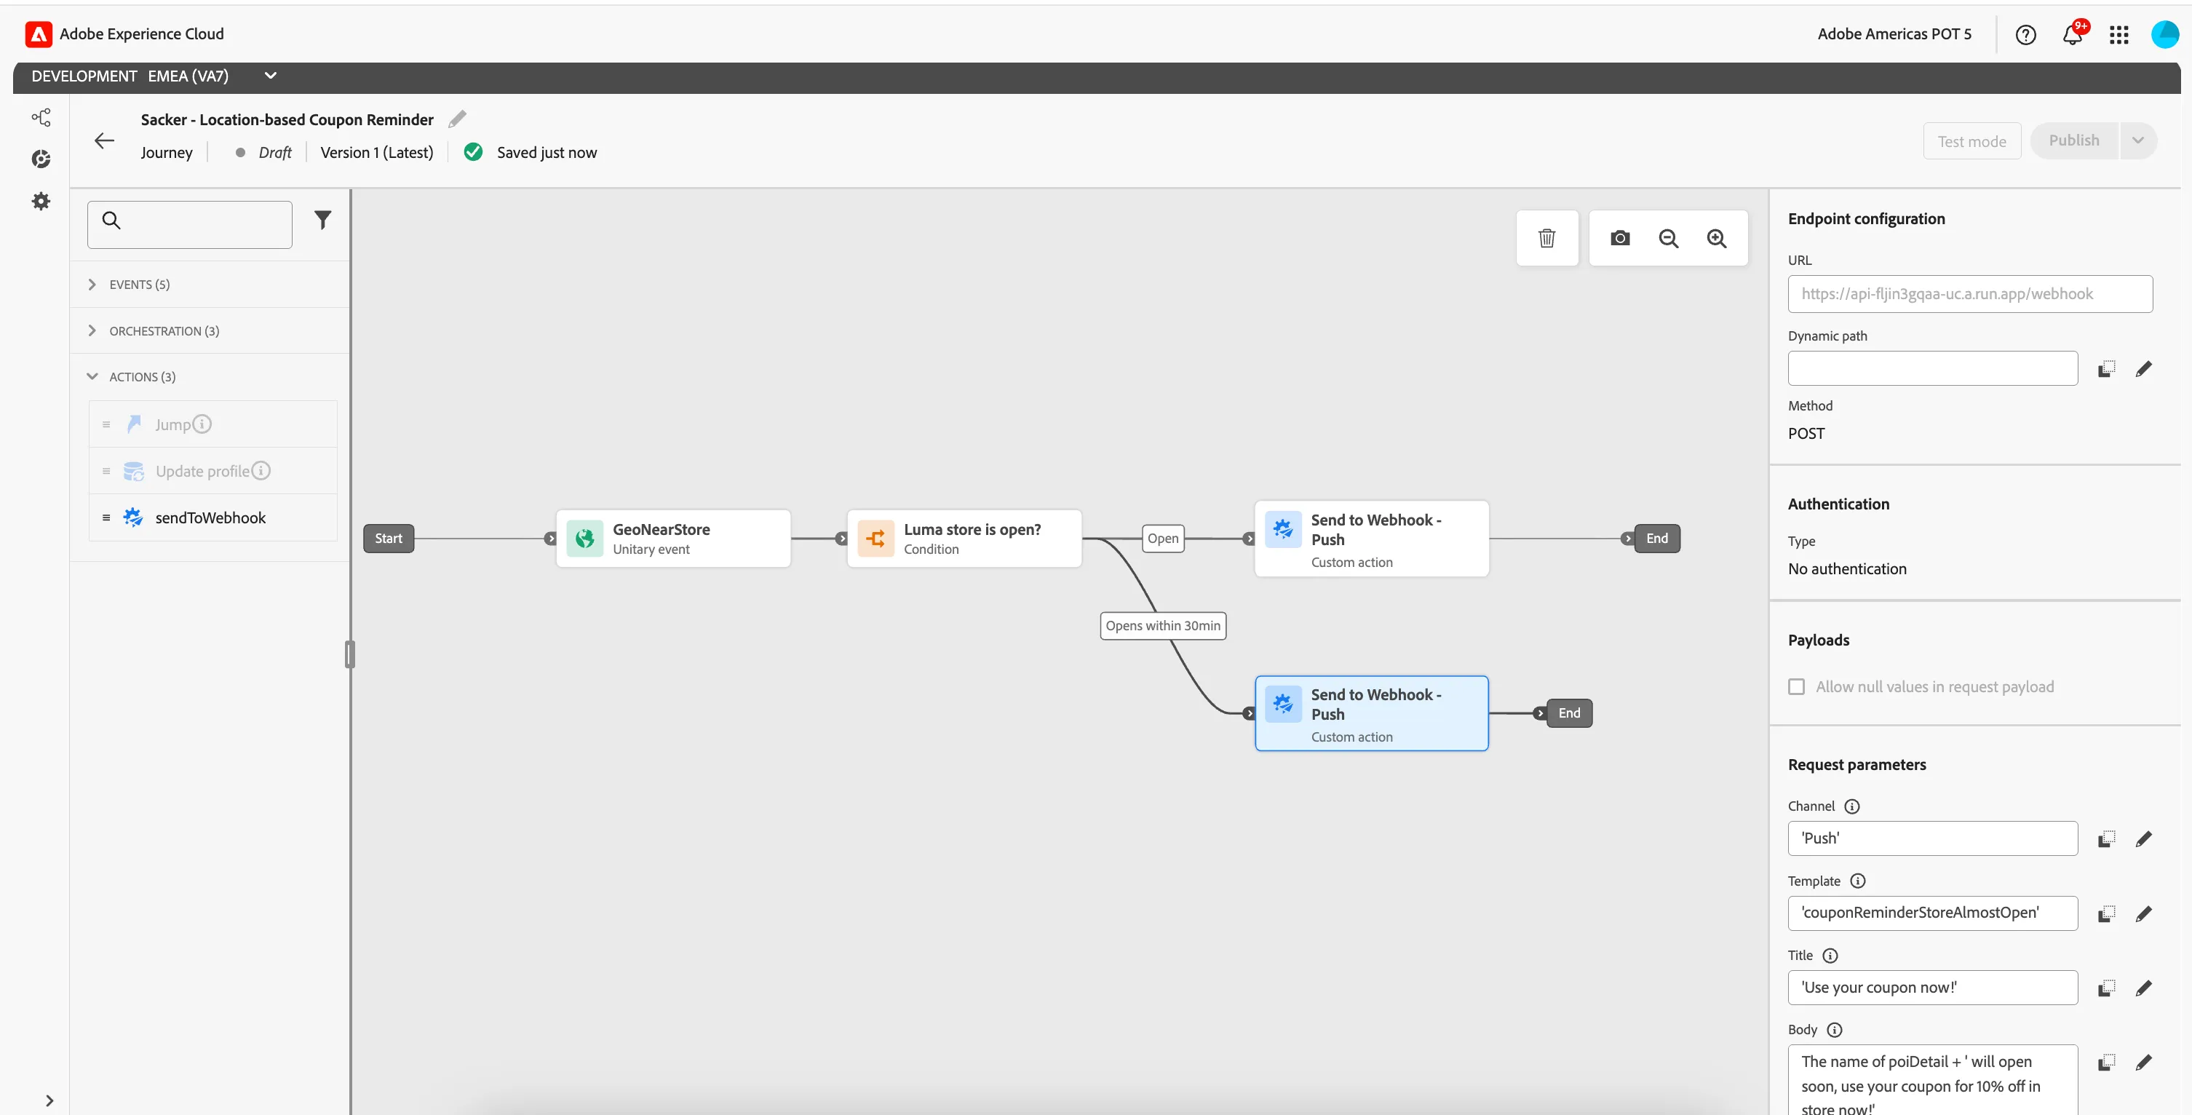2192x1115 pixels.
Task: Click Adobe Americas POT 5 organization name
Action: [1894, 34]
